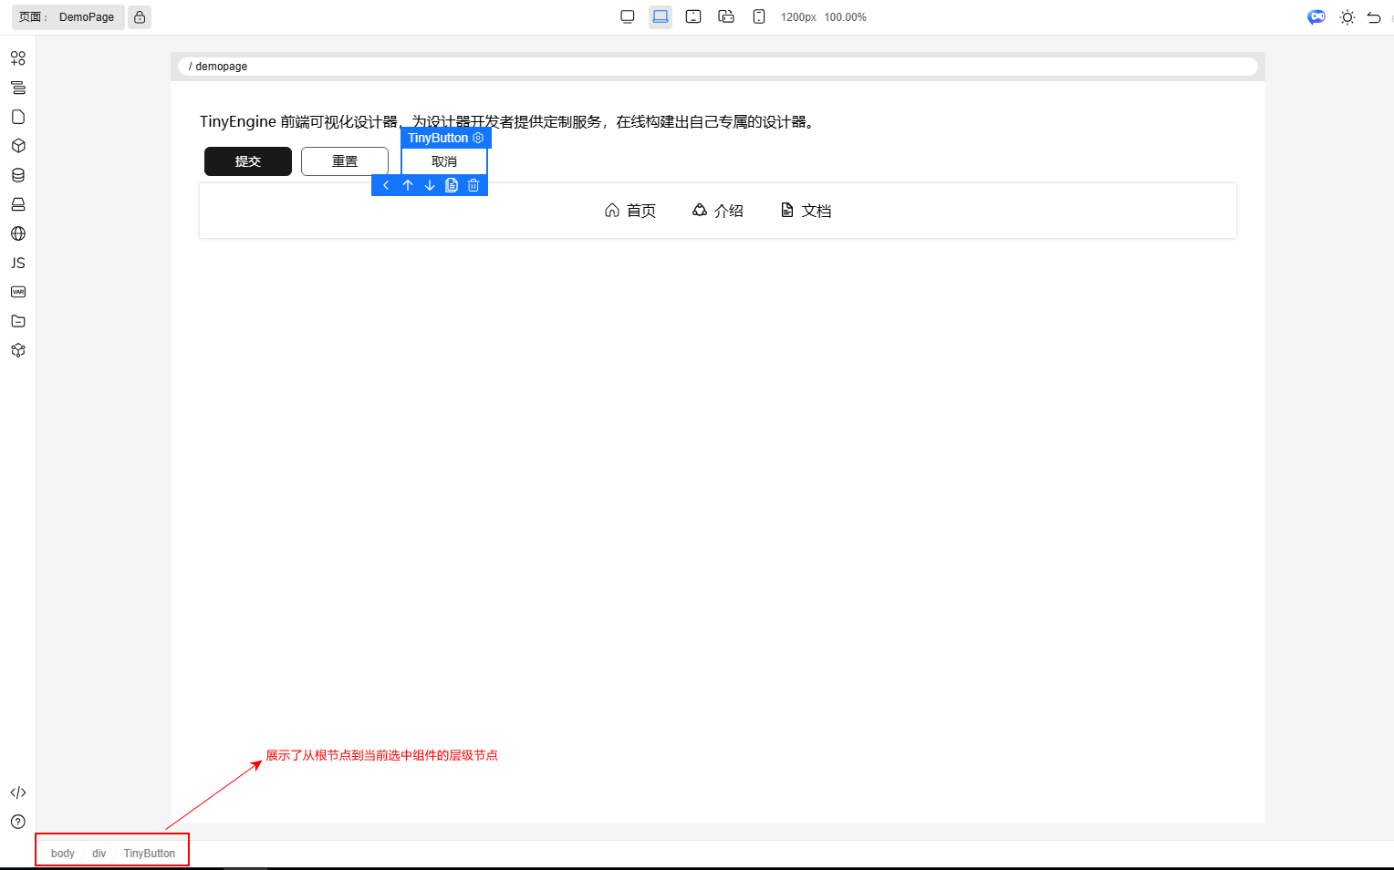
Task: Open the JS page script panel
Action: click(18, 263)
